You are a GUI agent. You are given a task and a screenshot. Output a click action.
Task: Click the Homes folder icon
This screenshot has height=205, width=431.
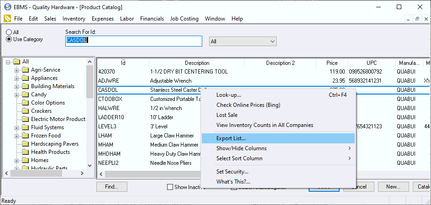click(26, 160)
